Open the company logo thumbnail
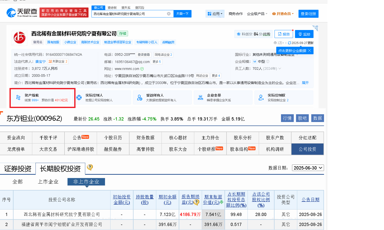This screenshot has height=230, width=384. (x=19, y=38)
